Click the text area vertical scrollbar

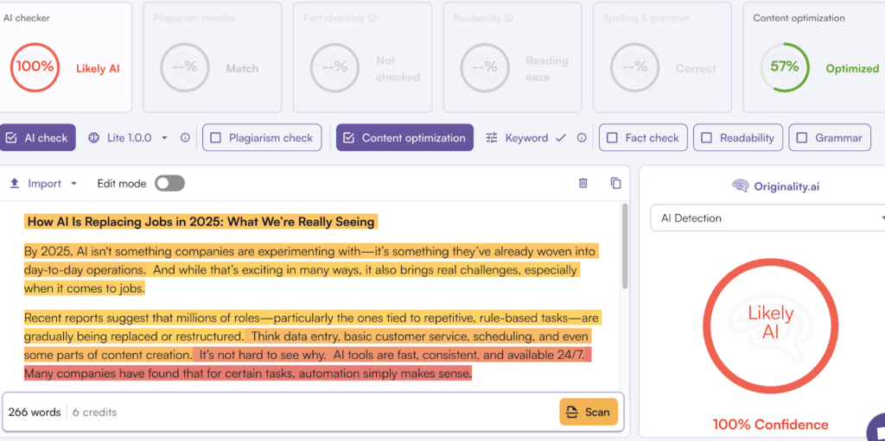coord(624,246)
